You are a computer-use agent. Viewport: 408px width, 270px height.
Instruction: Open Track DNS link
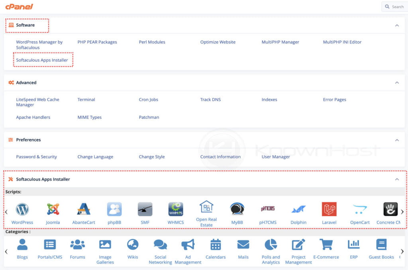tap(210, 100)
